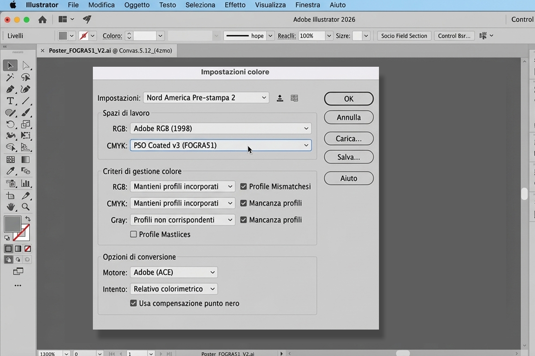Go to the Home screen icon
The height and width of the screenshot is (356, 535).
coord(42,19)
